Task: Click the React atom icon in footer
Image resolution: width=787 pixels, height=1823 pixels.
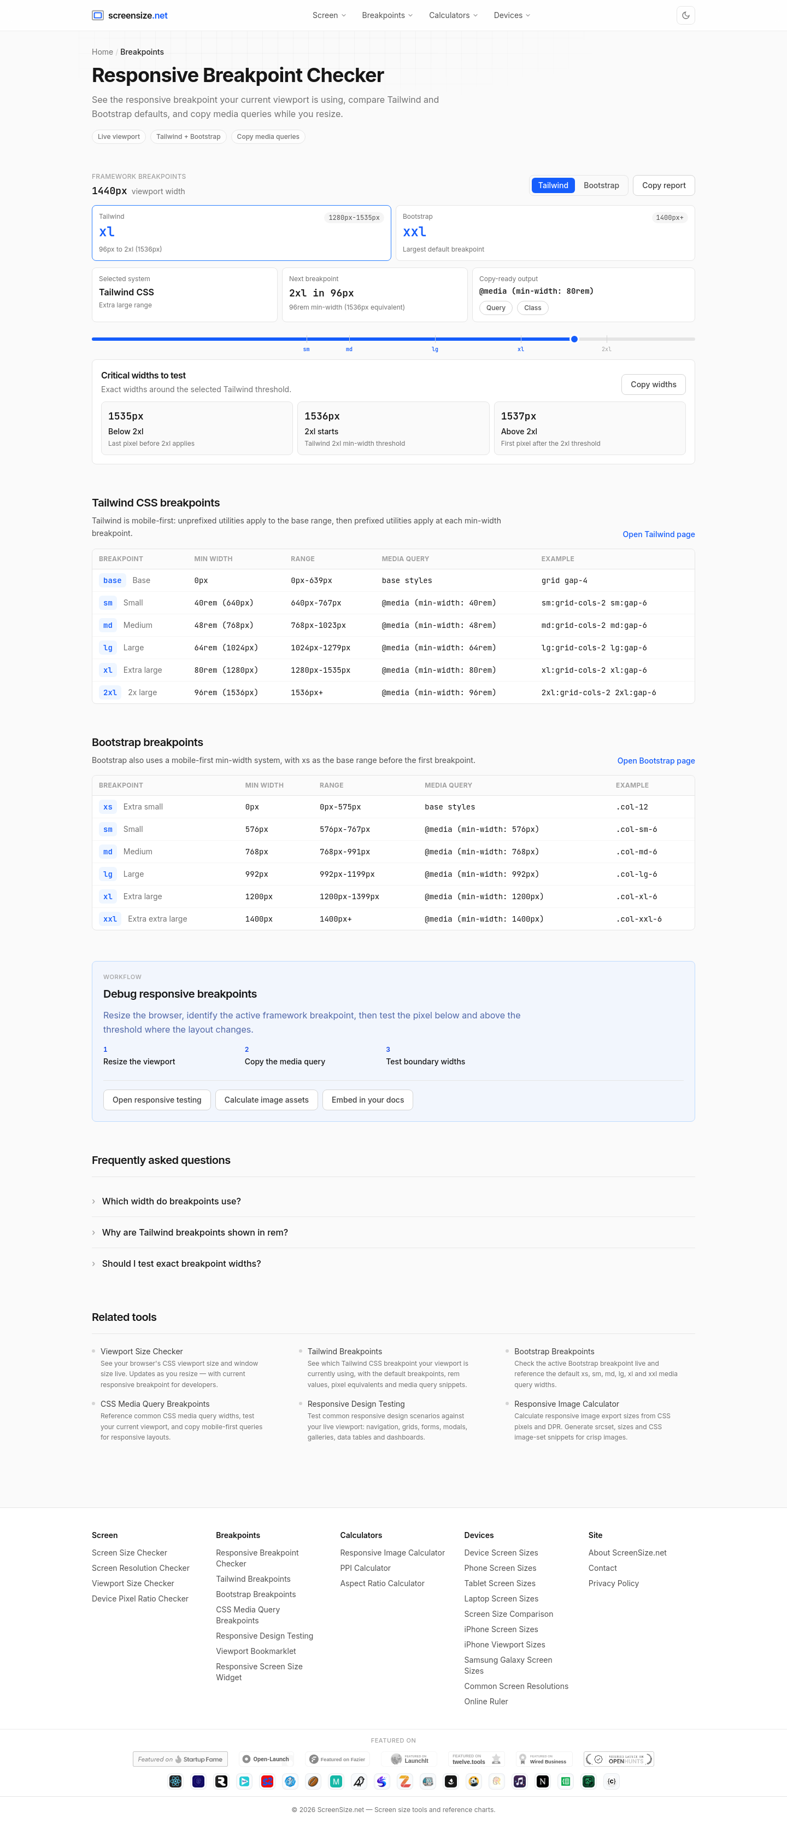Action: (x=175, y=1781)
